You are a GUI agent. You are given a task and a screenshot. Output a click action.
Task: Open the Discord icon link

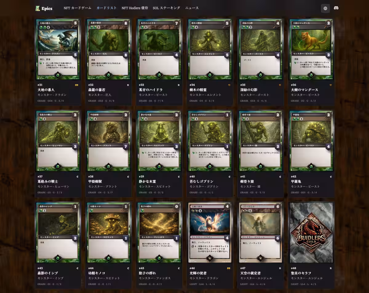click(x=336, y=8)
